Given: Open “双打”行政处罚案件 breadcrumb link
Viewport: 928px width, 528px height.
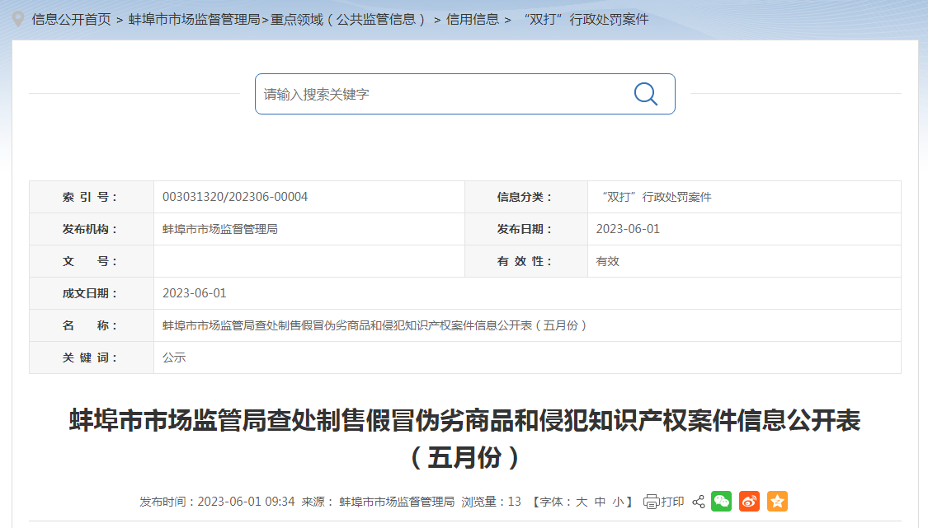Looking at the screenshot, I should click(586, 20).
